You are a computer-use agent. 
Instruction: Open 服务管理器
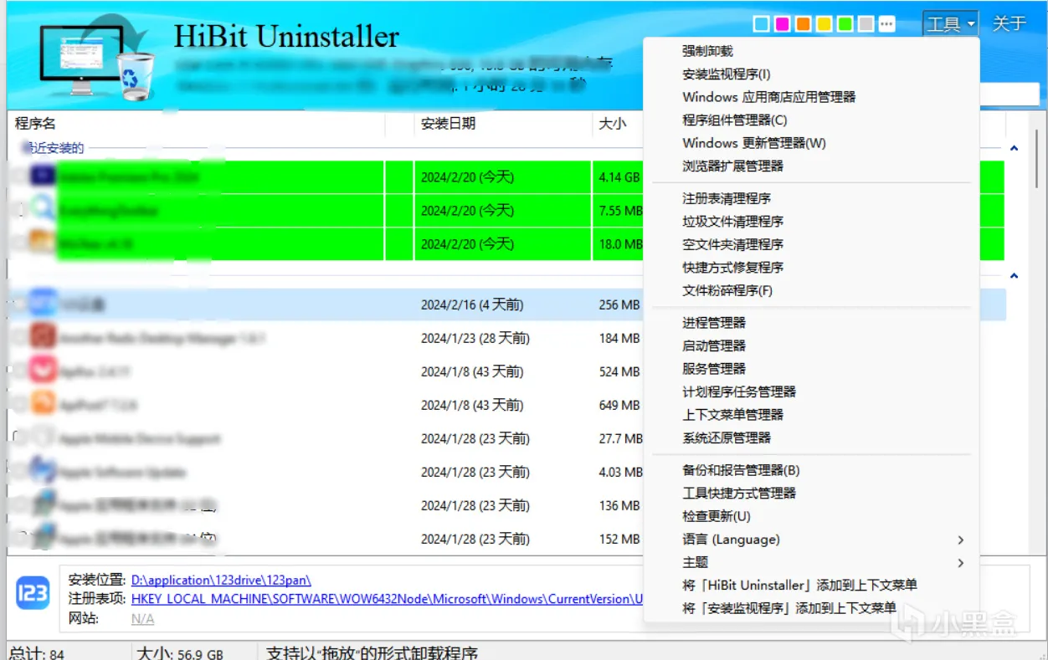tap(714, 368)
